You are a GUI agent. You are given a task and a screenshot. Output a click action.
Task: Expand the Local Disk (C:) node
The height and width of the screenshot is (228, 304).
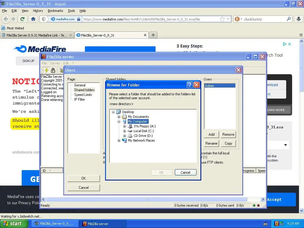click(124, 131)
